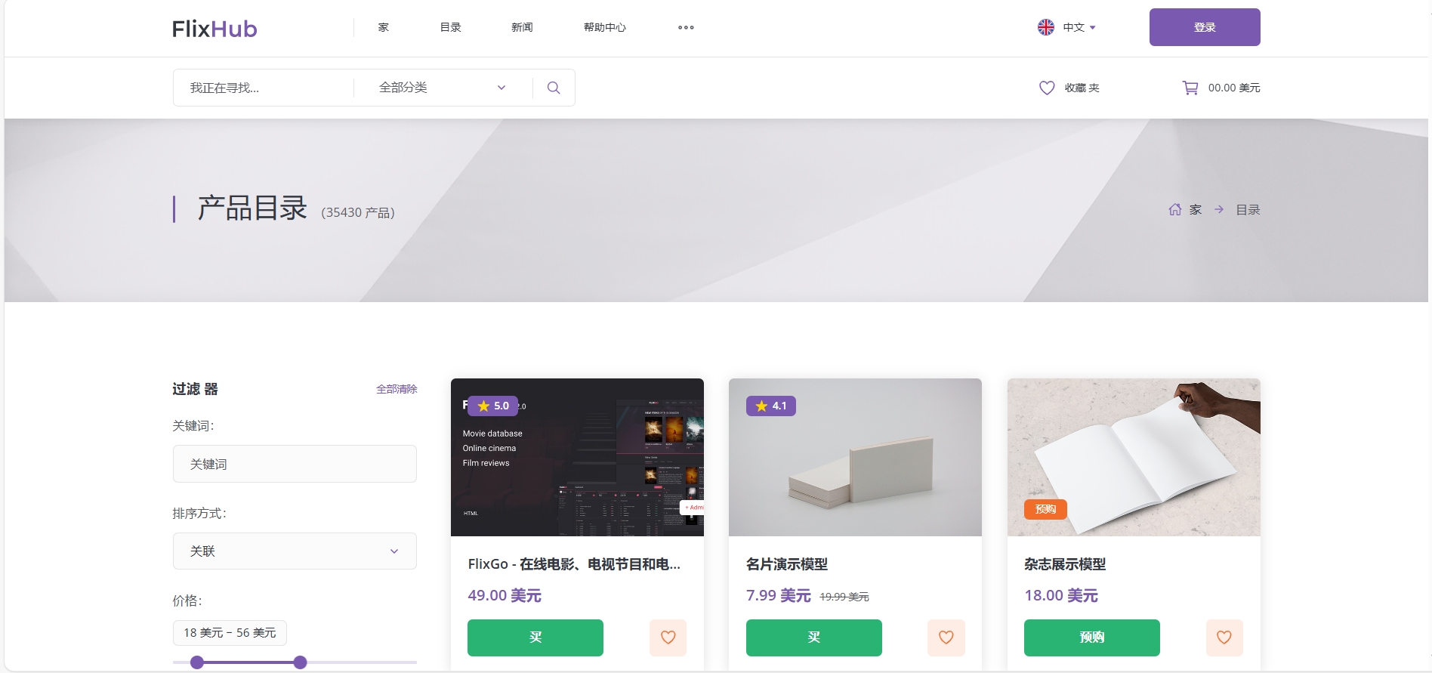Click the orange 预购 badge on magazine image
This screenshot has width=1432, height=673.
[x=1045, y=509]
